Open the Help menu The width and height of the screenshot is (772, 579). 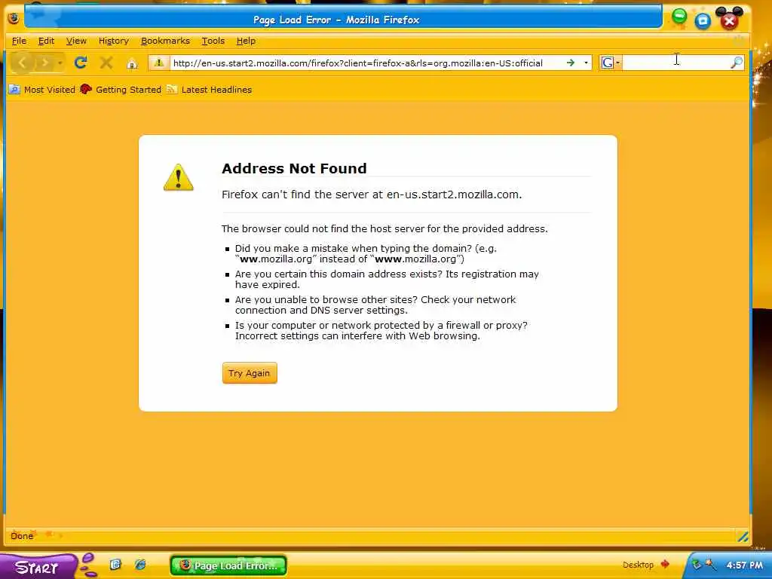(246, 41)
